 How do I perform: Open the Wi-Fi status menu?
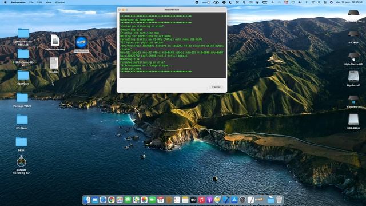(x=313, y=2)
